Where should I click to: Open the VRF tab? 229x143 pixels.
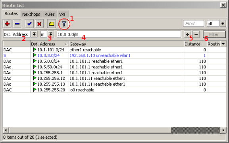pos(63,14)
